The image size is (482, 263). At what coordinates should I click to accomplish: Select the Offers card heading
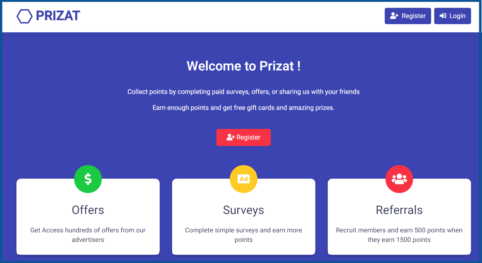[88, 210]
